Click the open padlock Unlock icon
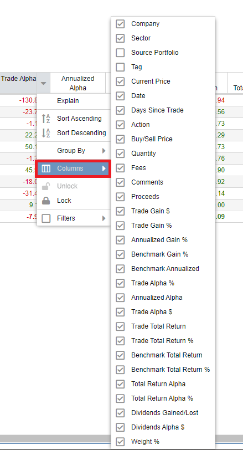Screen dimensions: 243x450 (46, 186)
